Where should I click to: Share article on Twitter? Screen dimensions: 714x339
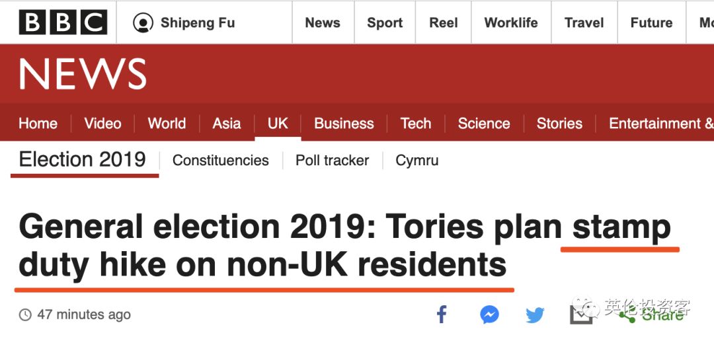coord(535,315)
